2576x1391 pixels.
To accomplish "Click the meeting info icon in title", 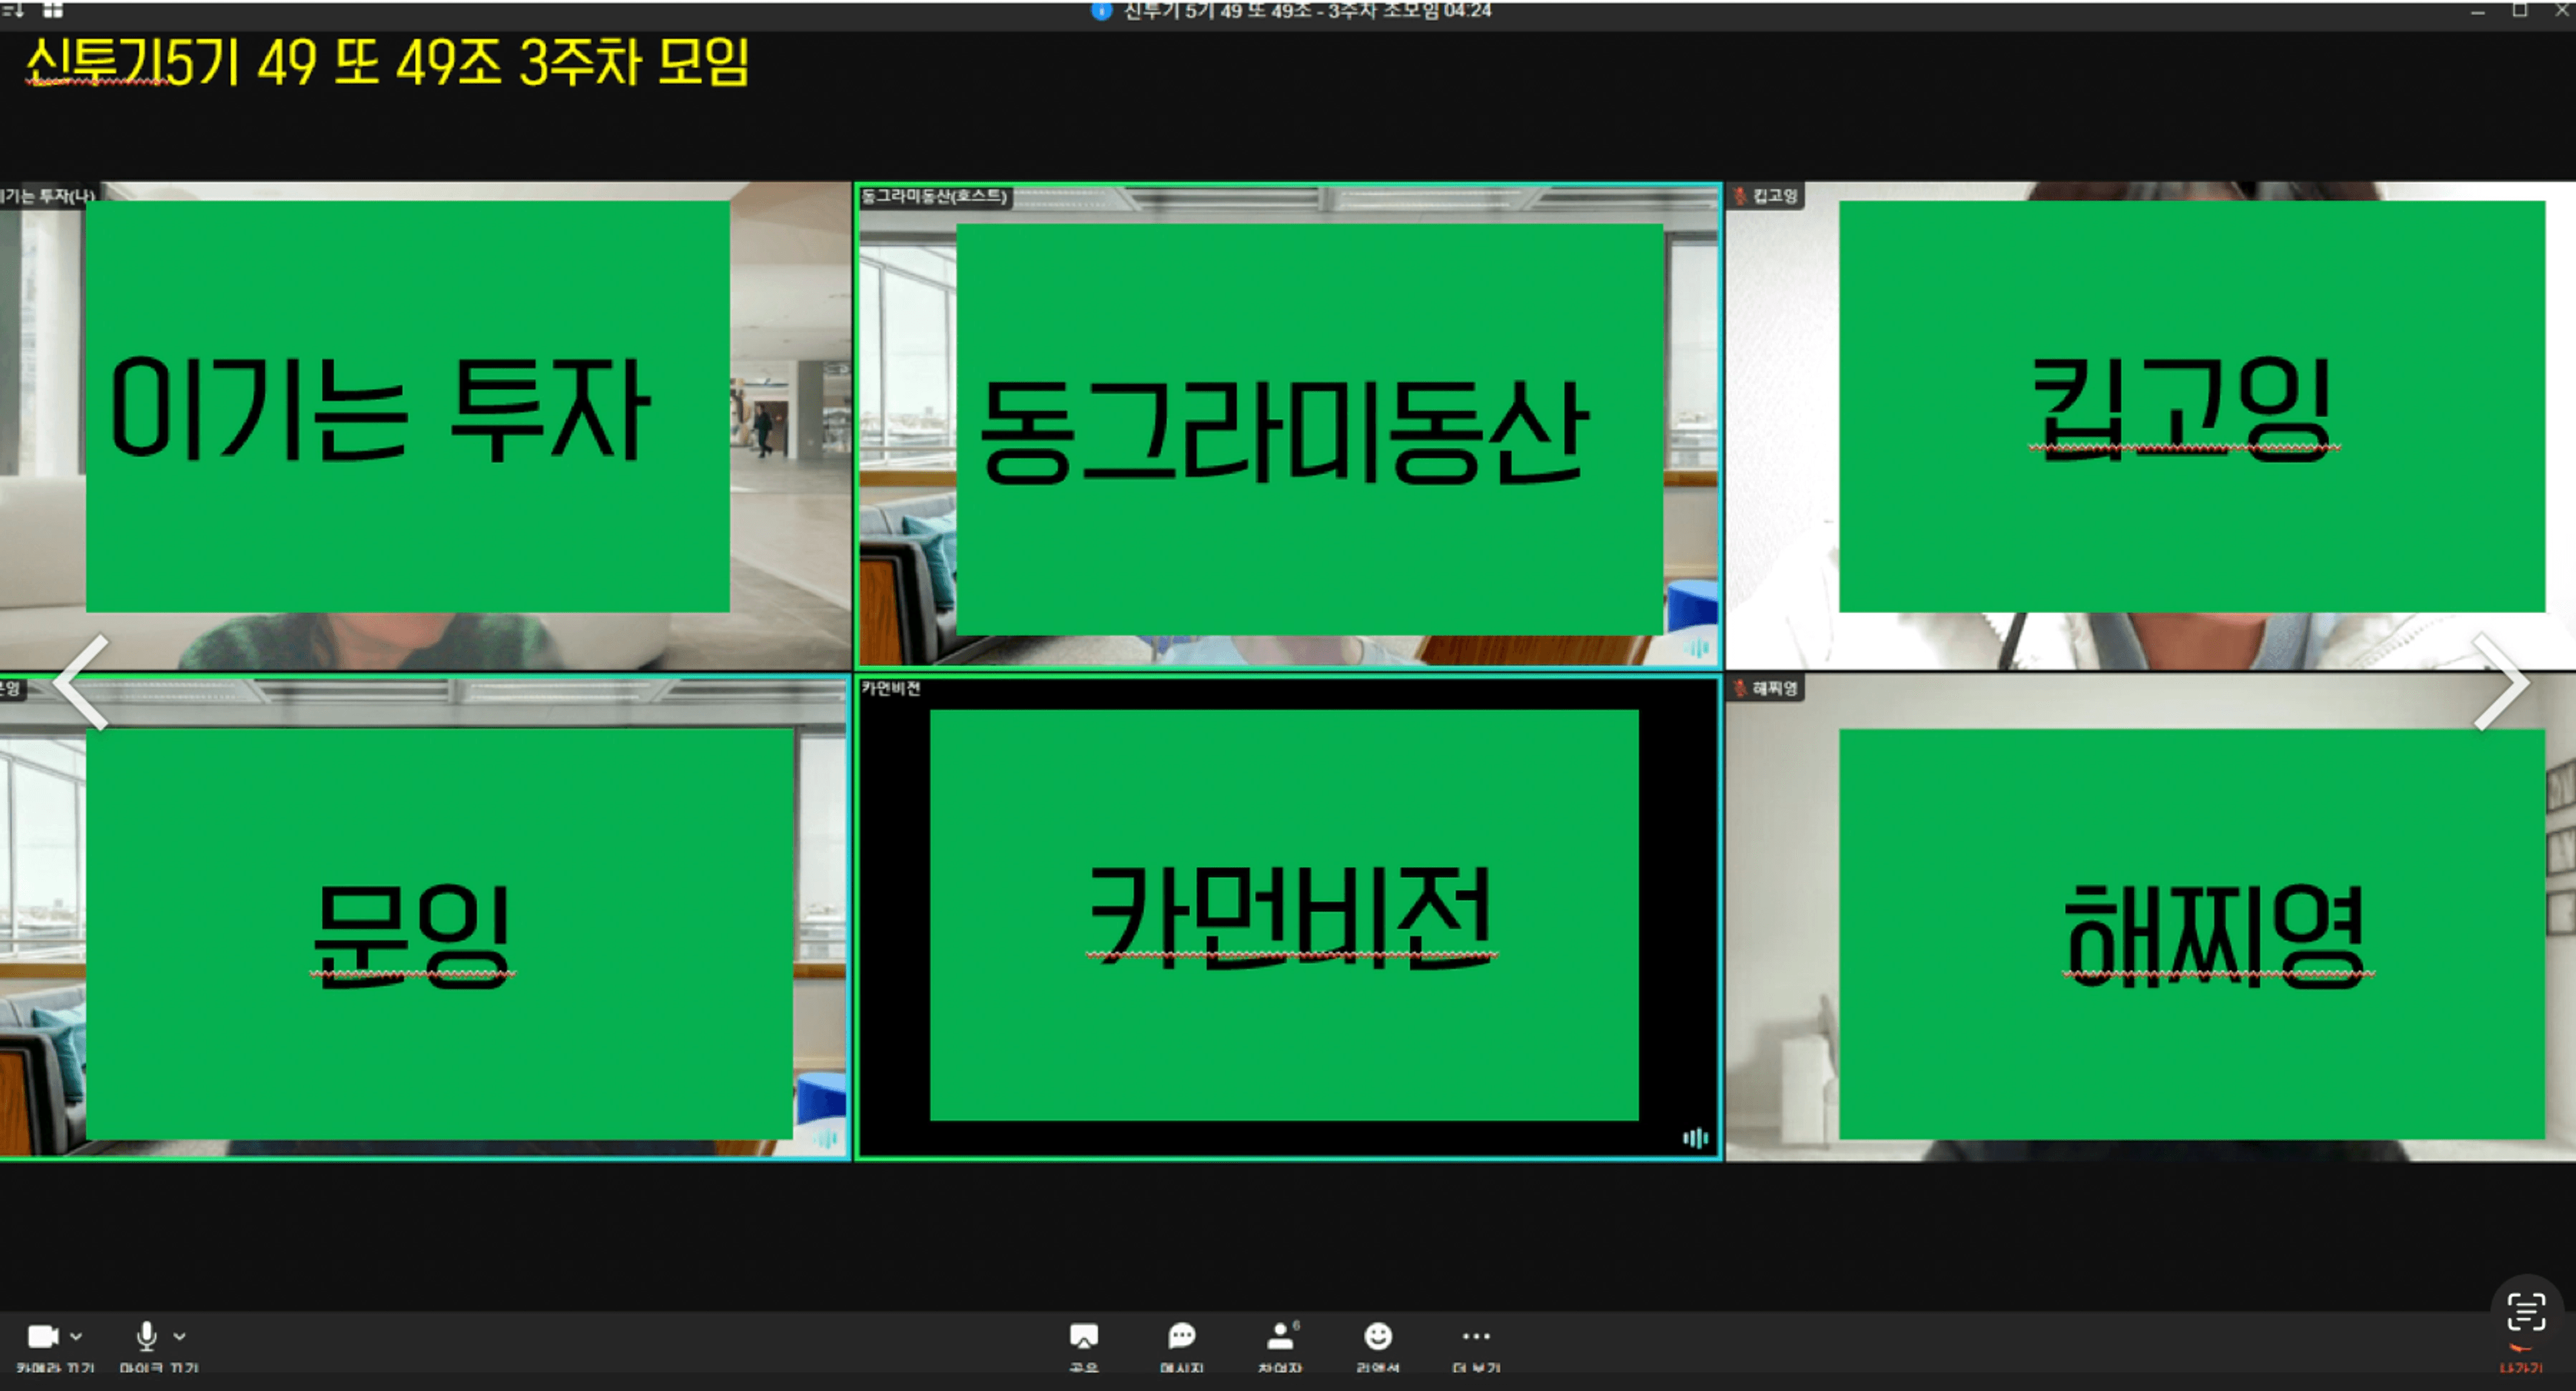I will 1101,11.
